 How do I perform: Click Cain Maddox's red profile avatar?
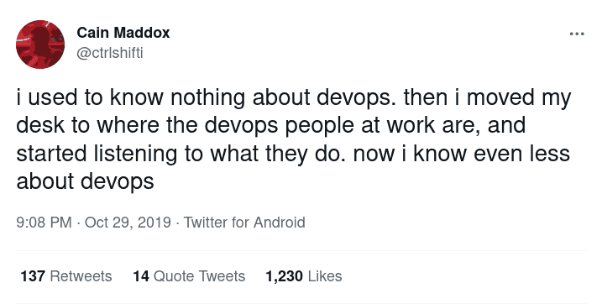[40, 45]
